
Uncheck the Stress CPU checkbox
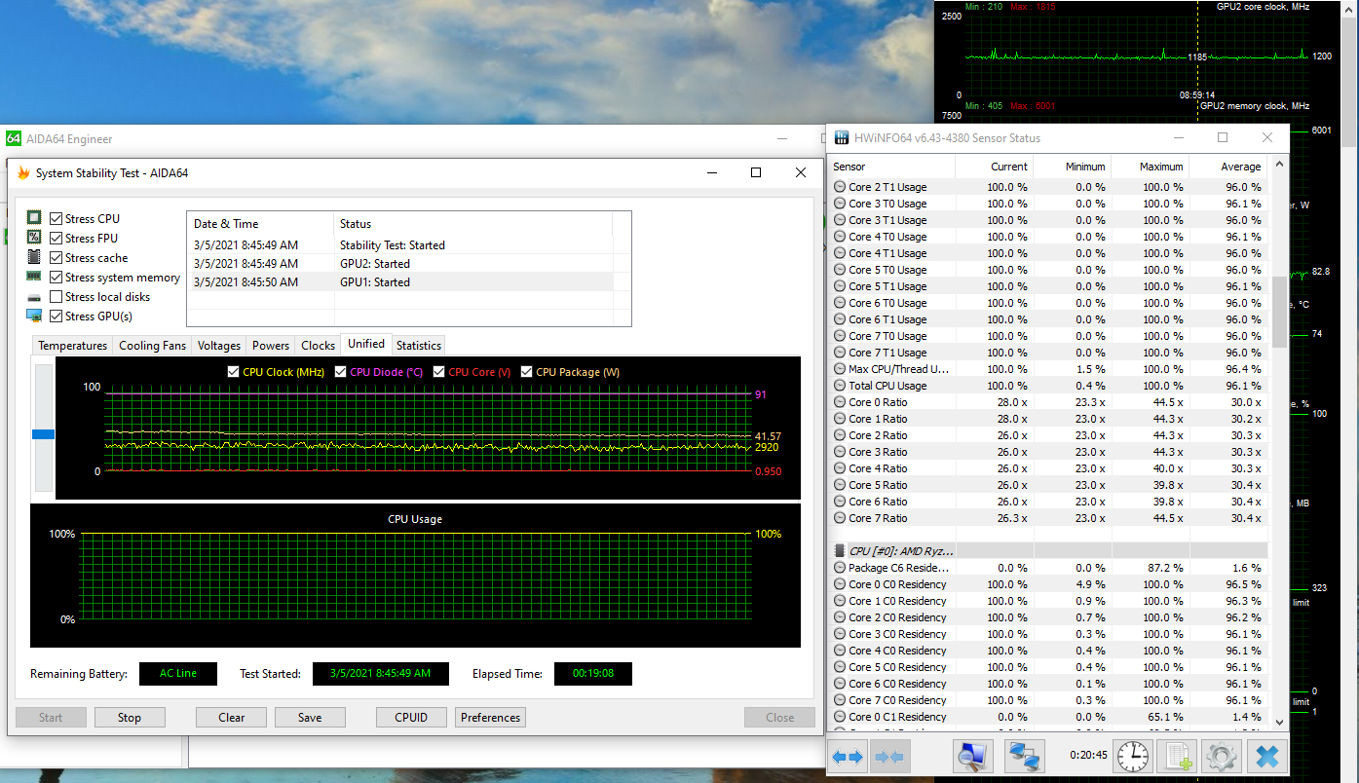56,218
